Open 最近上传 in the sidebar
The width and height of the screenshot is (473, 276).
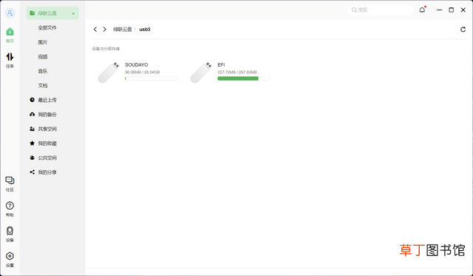[x=47, y=100]
